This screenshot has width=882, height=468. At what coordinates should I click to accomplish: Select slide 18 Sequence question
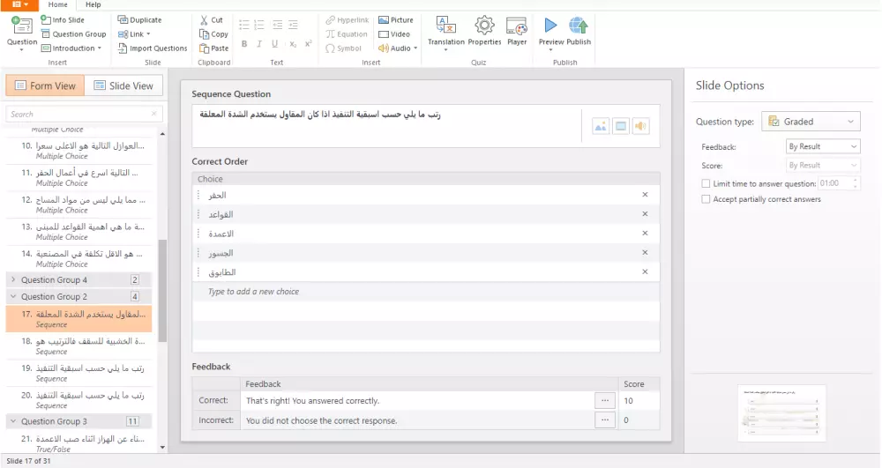(x=79, y=346)
